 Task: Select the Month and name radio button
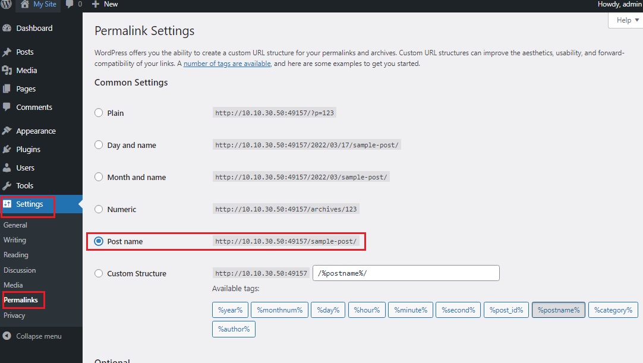click(99, 177)
